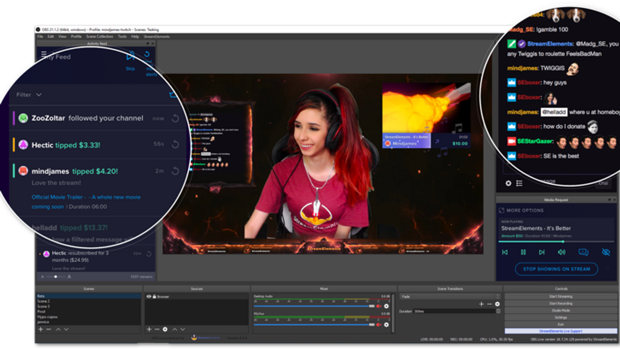
Task: Remove the scene transition with the minus icon
Action: [489, 304]
